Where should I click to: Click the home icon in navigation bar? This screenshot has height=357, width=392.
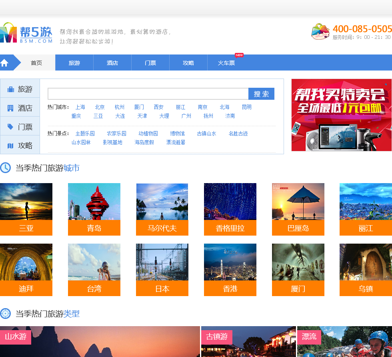click(4, 63)
